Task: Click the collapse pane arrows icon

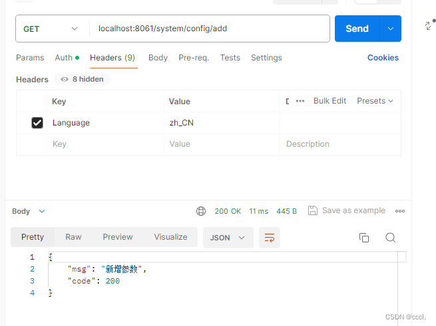Action: (x=428, y=26)
